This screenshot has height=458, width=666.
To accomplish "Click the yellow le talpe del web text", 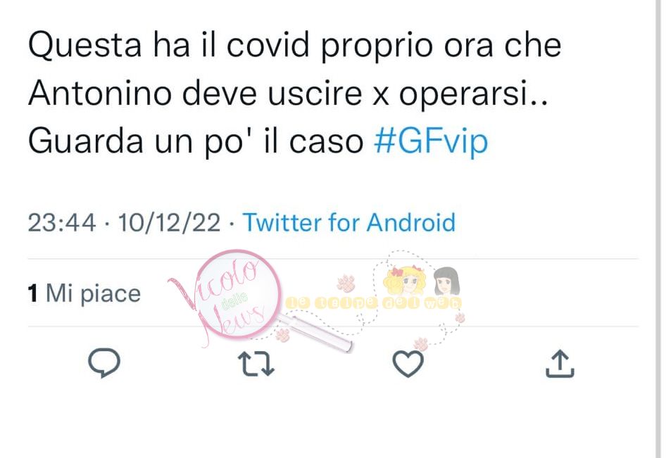I will coord(373,303).
